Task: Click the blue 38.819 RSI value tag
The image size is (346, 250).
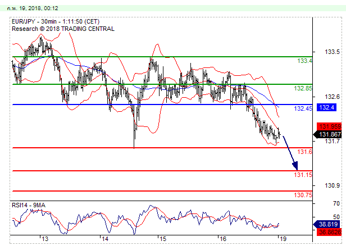Action: (x=327, y=224)
